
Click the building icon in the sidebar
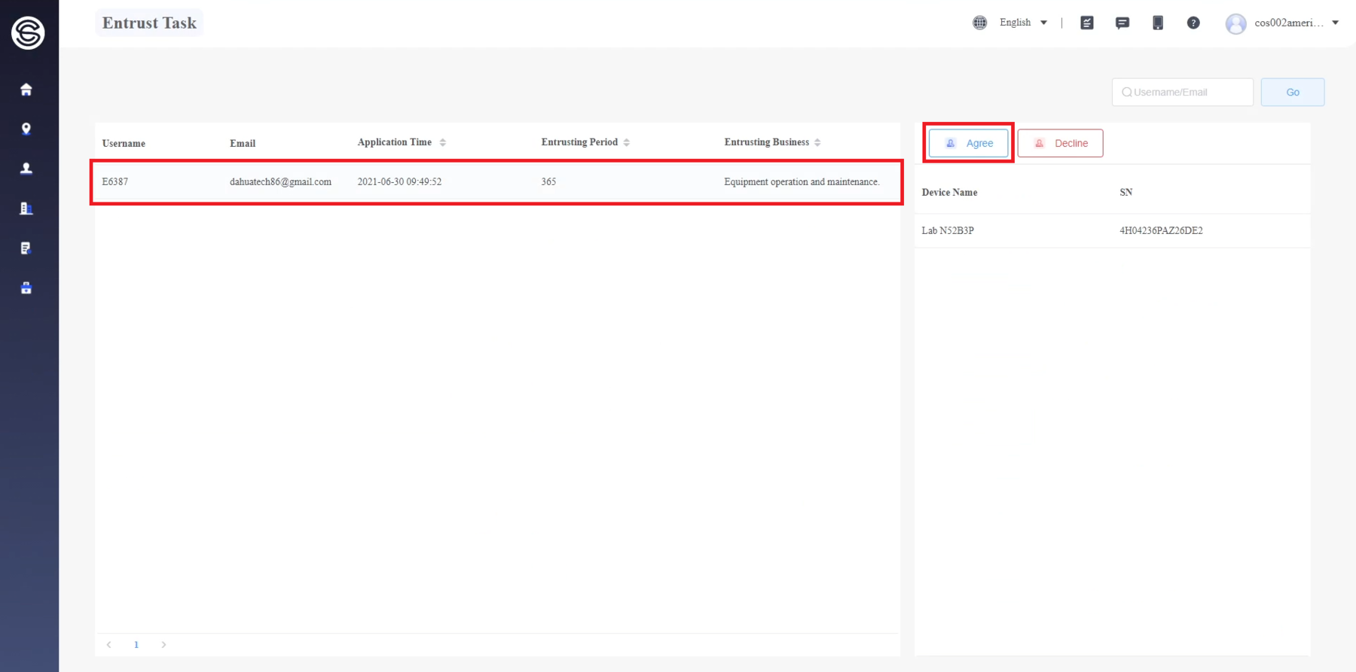(26, 208)
